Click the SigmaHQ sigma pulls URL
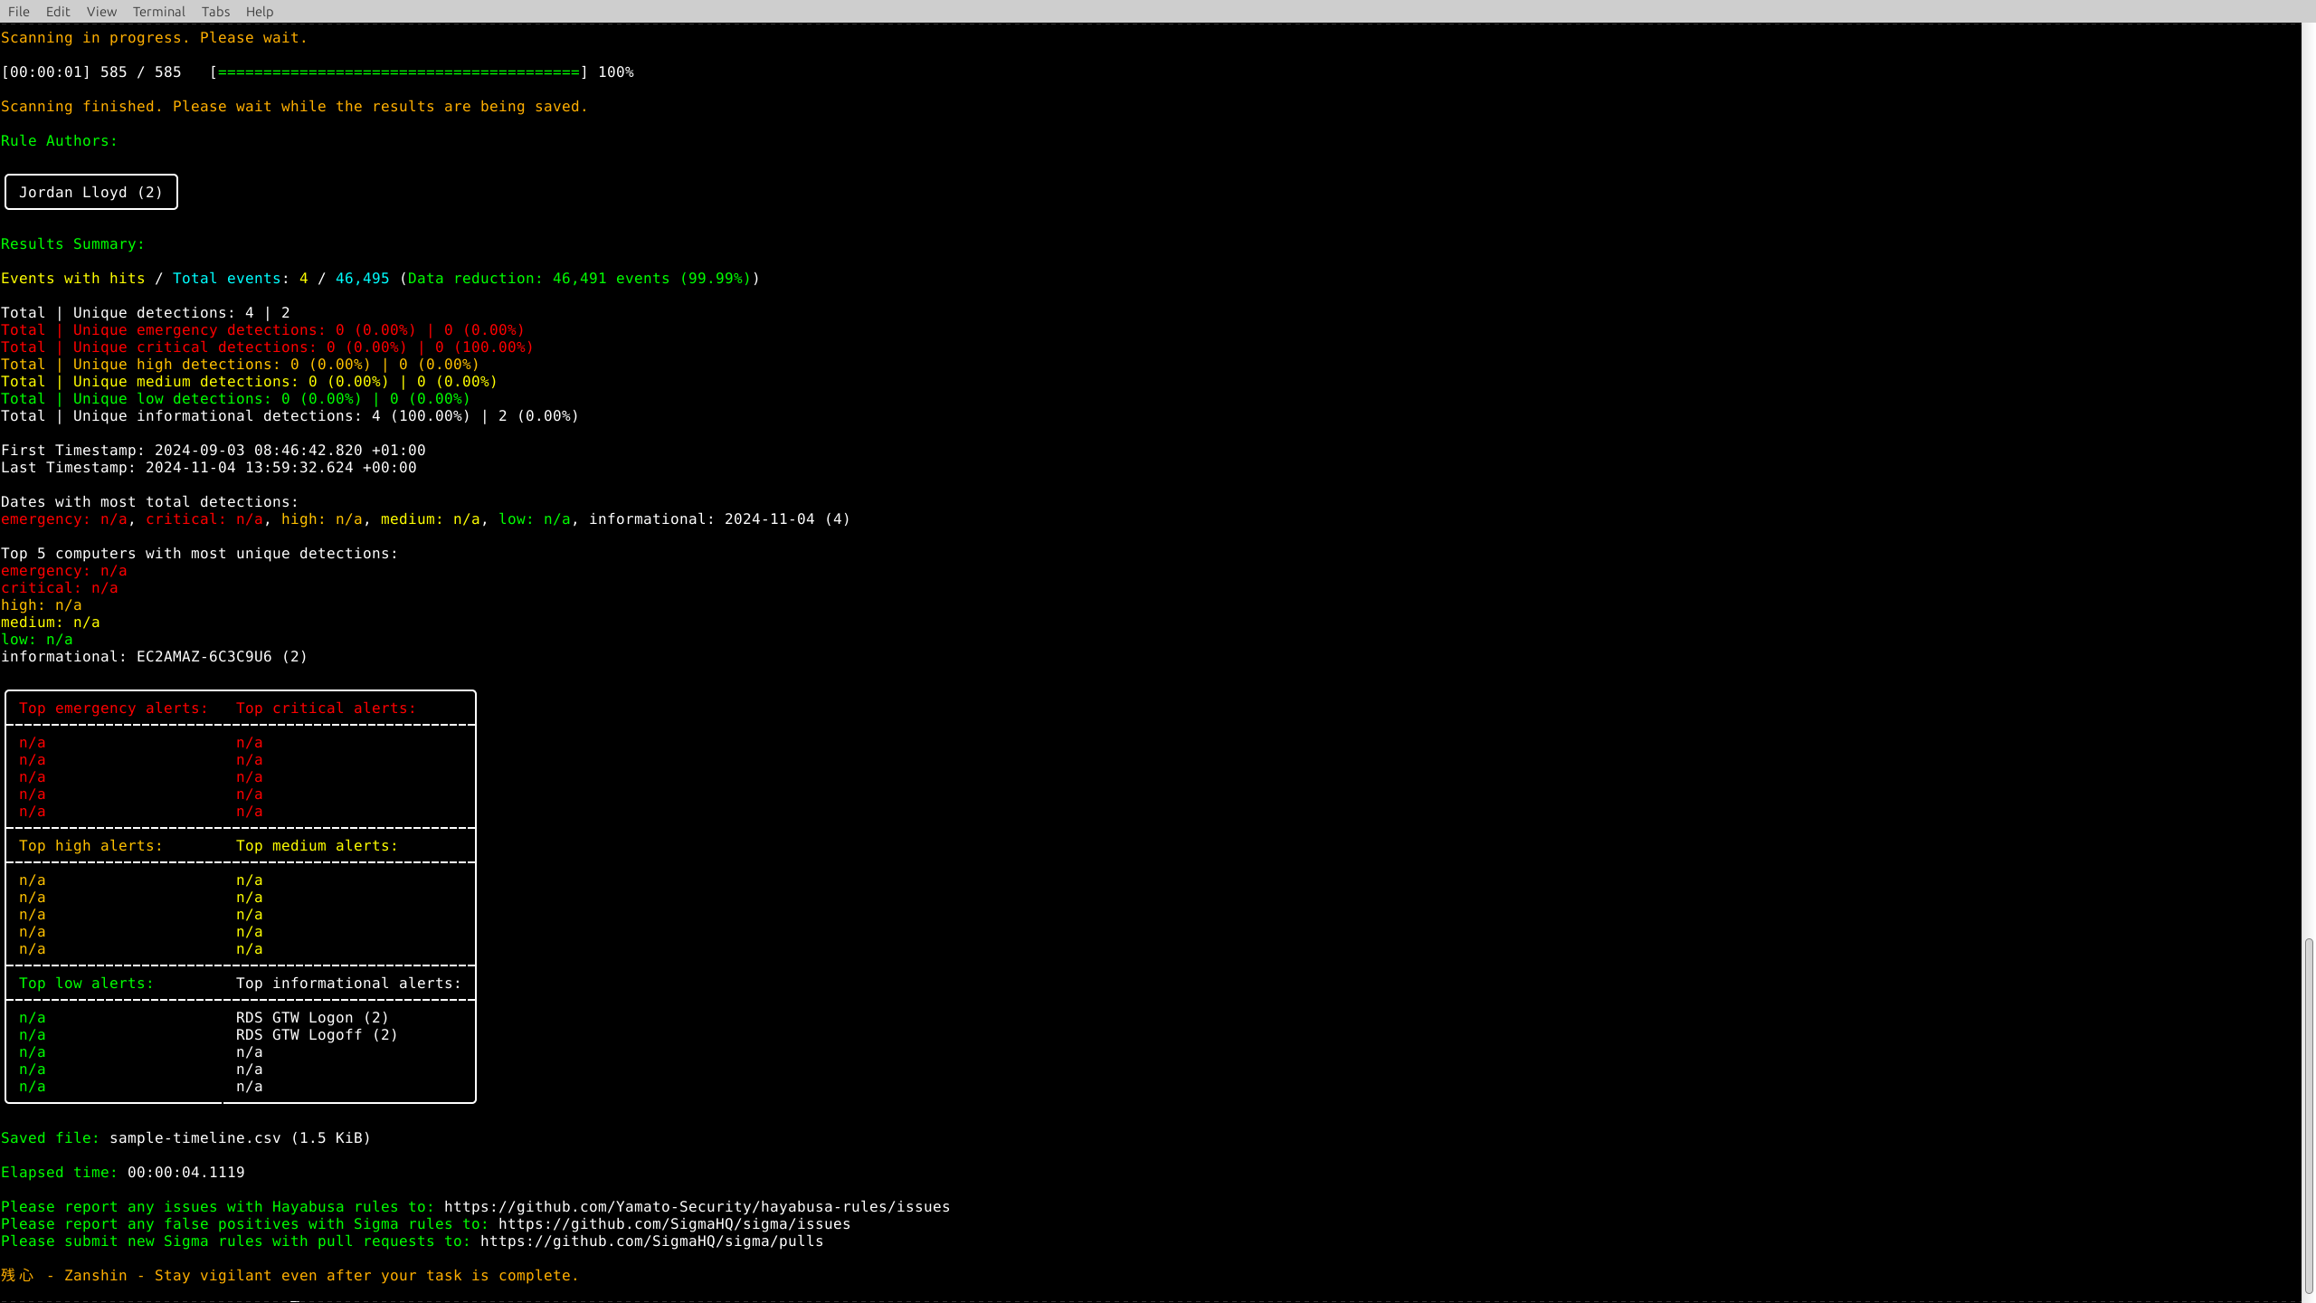This screenshot has height=1303, width=2316. tap(651, 1241)
